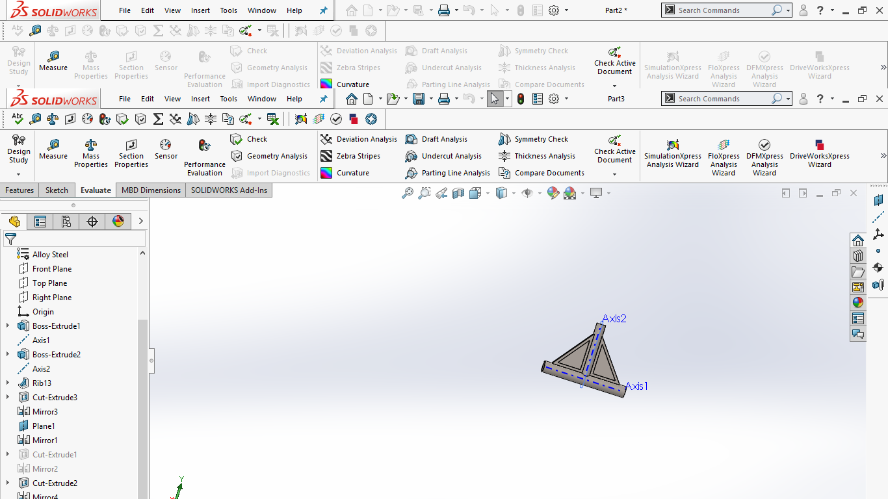Launch DFMXpress Analysis Wizard in Part3
888x499 pixels.
(x=764, y=157)
